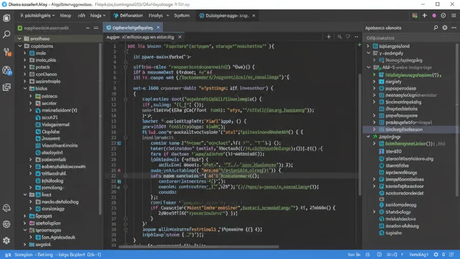Open the 'P pichtidhgäris' dropdown arrow
Image resolution: width=460 pixels, height=259 pixels.
click(53, 15)
